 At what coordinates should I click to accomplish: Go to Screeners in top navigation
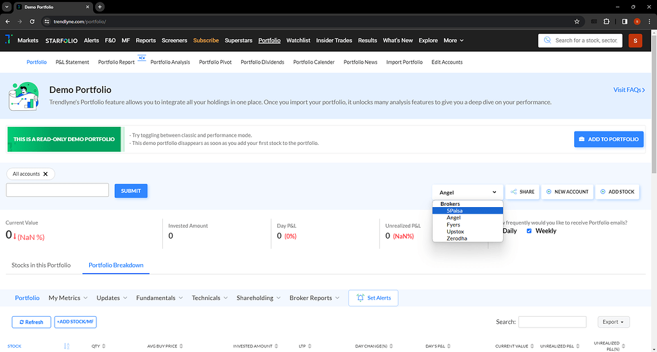pos(175,40)
